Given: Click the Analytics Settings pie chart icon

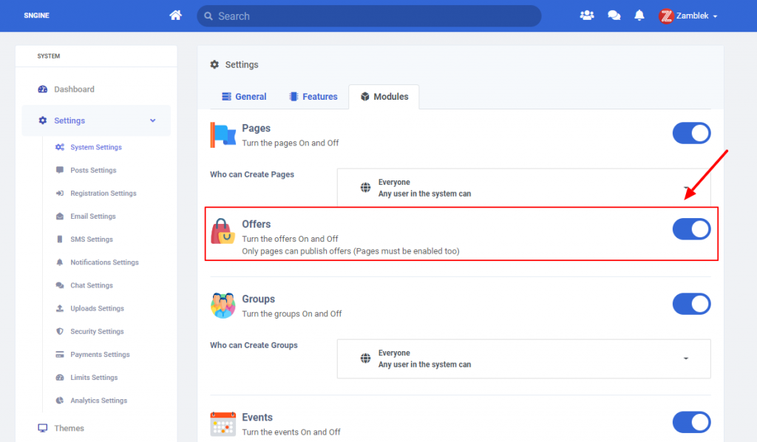Looking at the screenshot, I should pos(59,401).
